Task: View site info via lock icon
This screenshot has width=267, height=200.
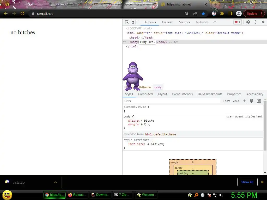Action: pyautogui.click(x=33, y=14)
